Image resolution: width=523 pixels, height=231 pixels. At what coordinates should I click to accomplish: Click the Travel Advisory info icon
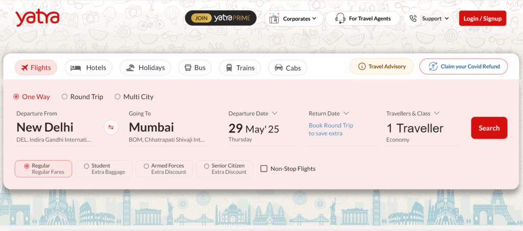pos(362,66)
